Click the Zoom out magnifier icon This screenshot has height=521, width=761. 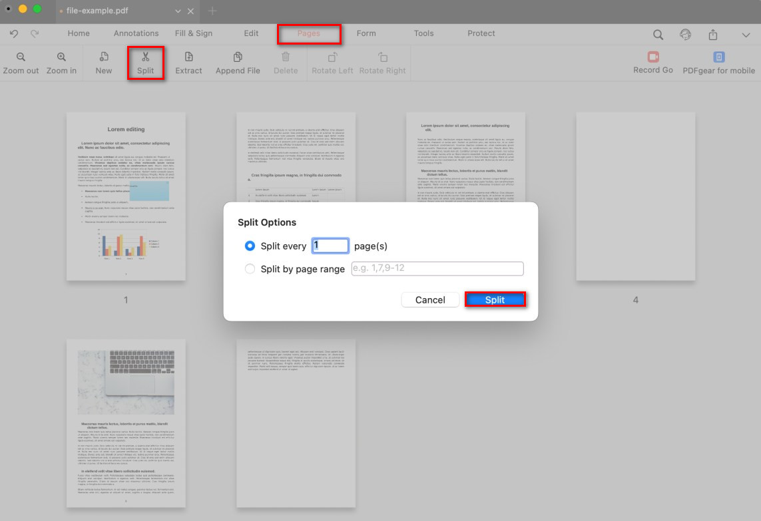[x=21, y=57]
